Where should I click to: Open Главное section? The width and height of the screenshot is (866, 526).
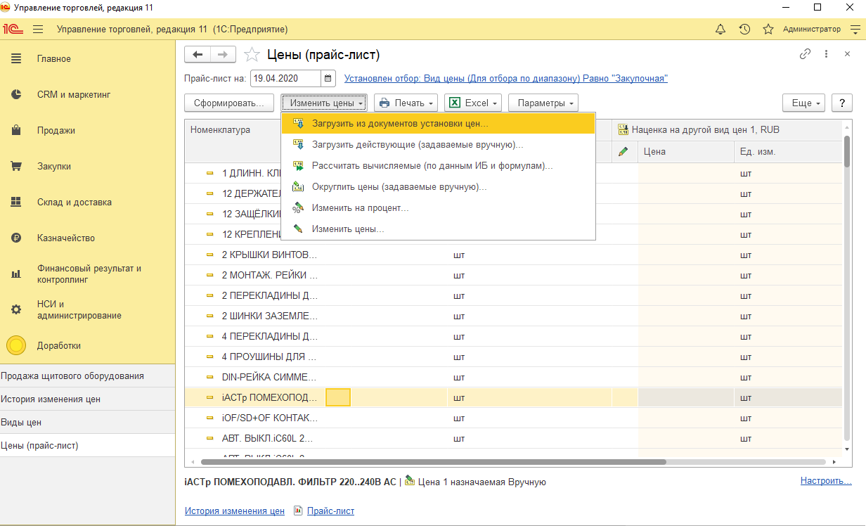coord(87,59)
